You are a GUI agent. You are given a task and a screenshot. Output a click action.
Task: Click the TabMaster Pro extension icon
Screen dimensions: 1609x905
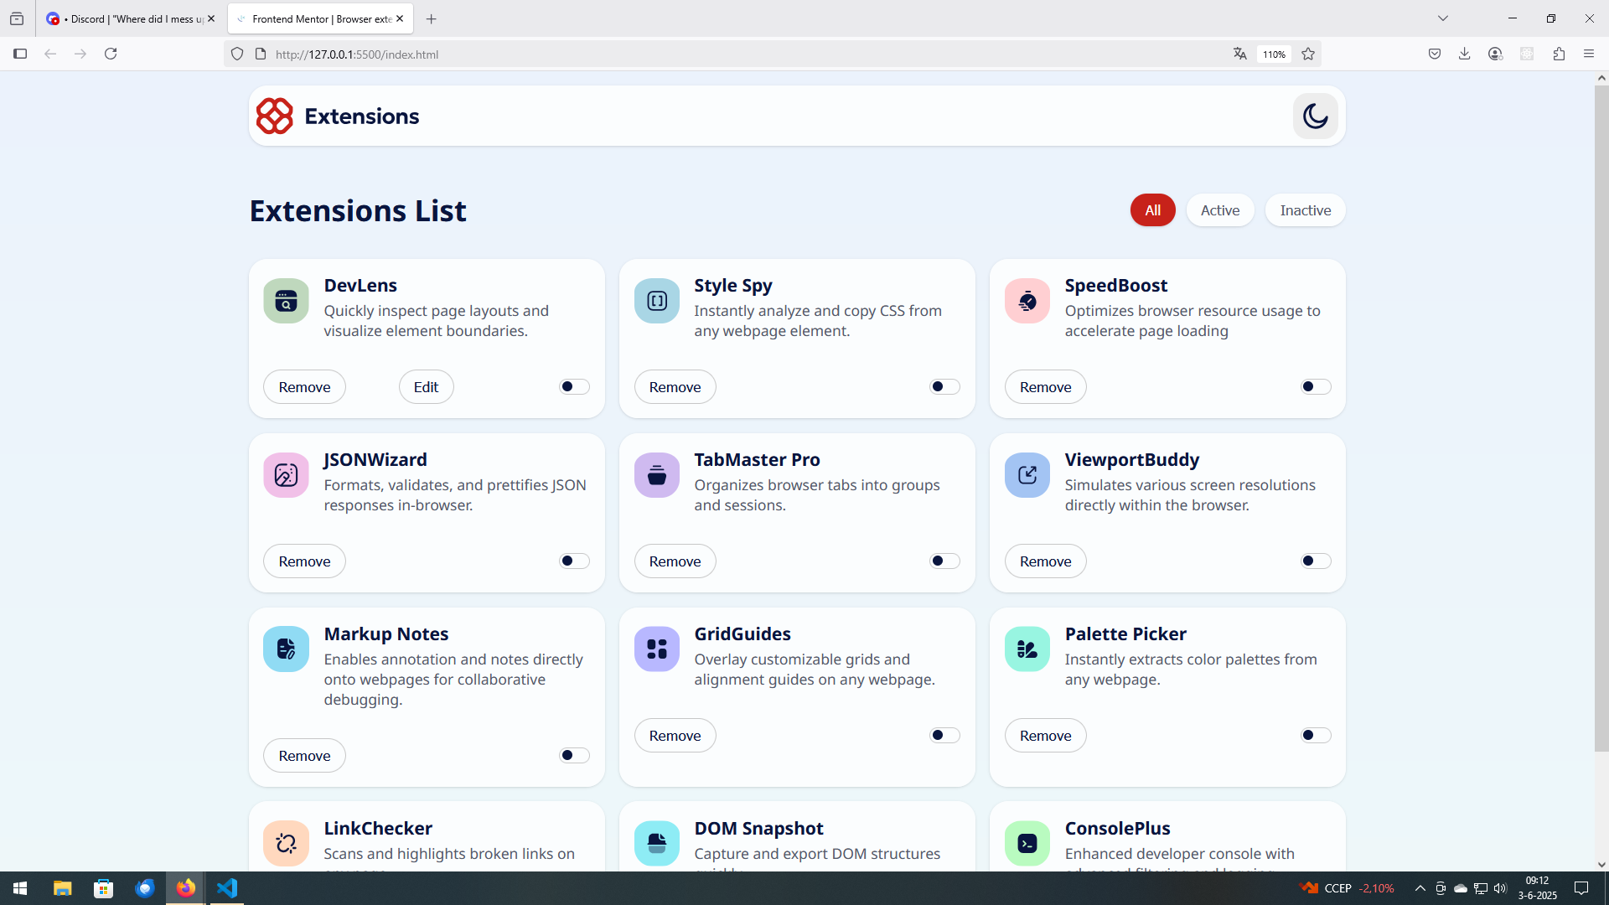[656, 475]
